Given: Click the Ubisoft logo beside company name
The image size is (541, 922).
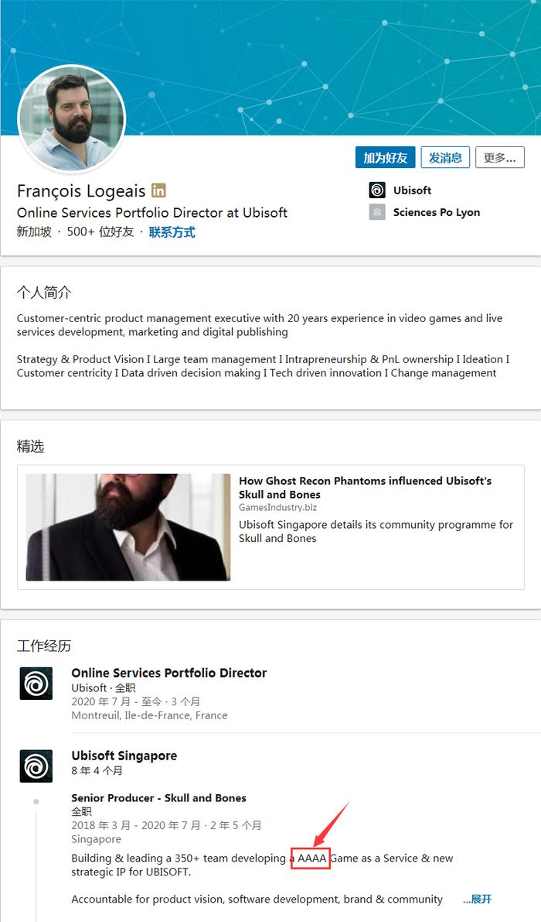Looking at the screenshot, I should coord(377,190).
